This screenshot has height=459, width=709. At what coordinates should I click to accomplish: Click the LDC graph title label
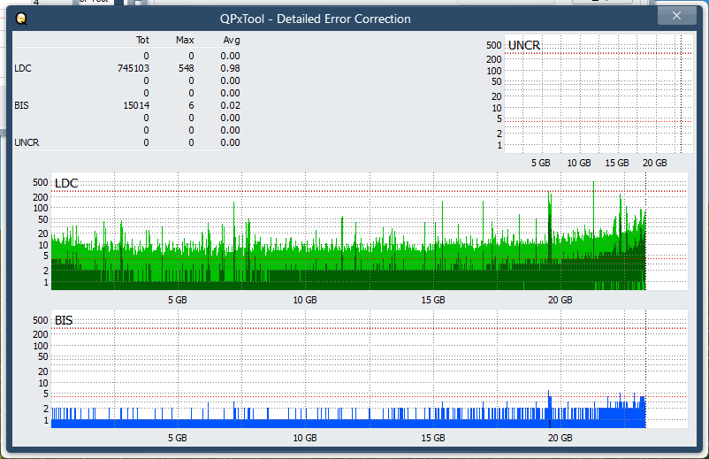click(x=66, y=183)
